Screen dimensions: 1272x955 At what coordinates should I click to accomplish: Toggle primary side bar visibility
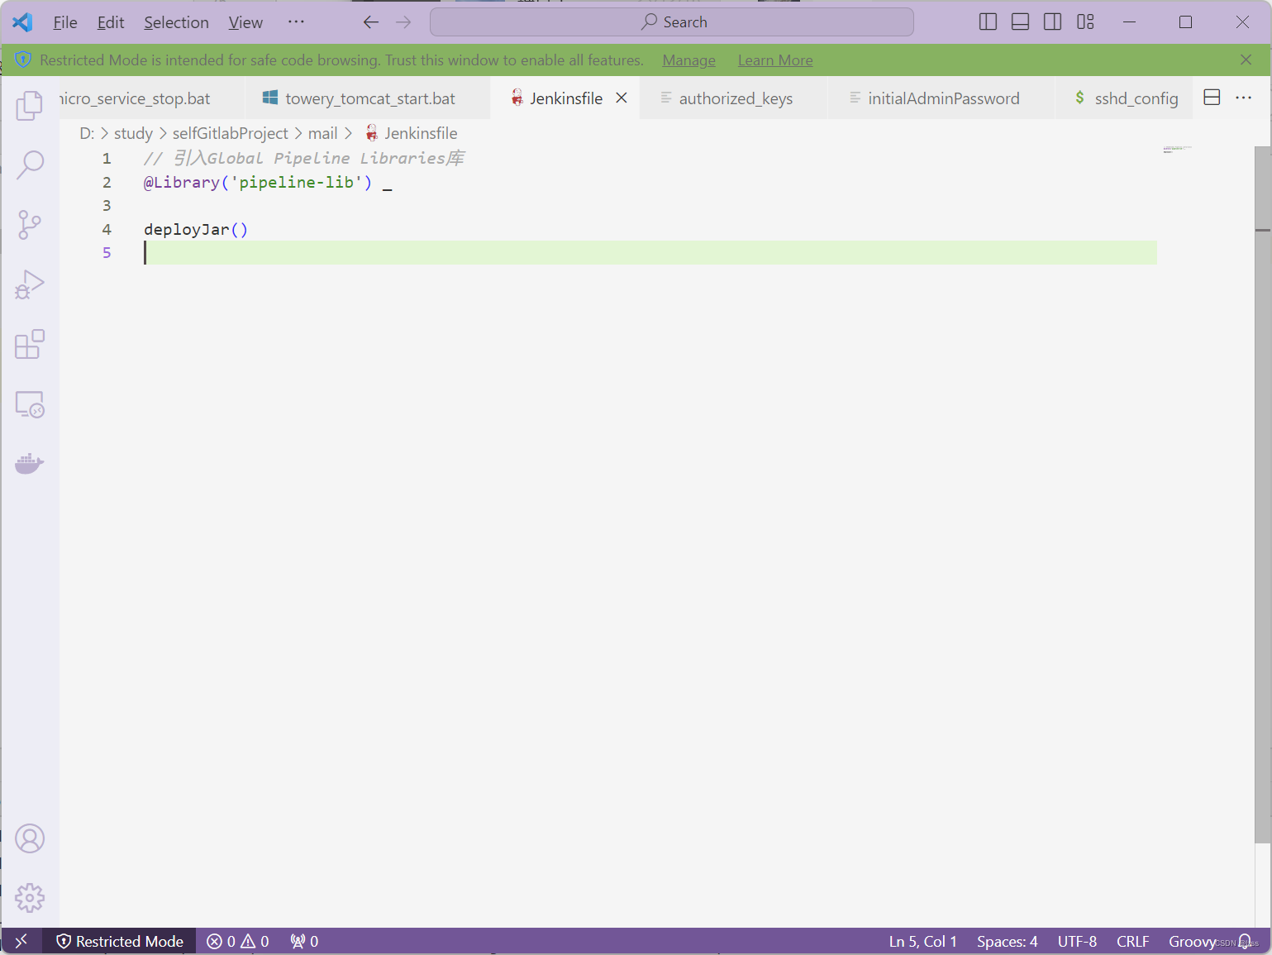[x=988, y=22]
